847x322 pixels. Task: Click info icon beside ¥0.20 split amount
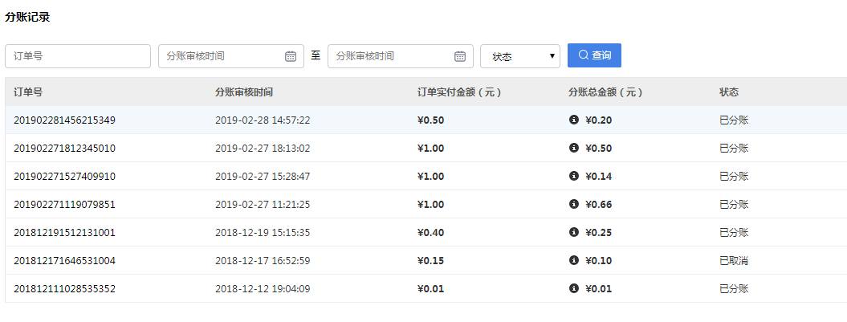coord(573,120)
